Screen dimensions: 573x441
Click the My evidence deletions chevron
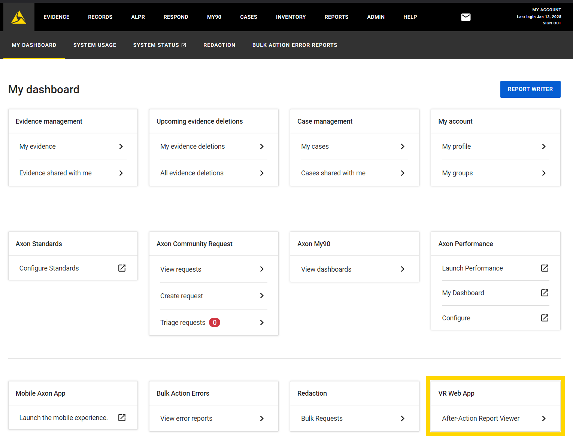pos(262,147)
